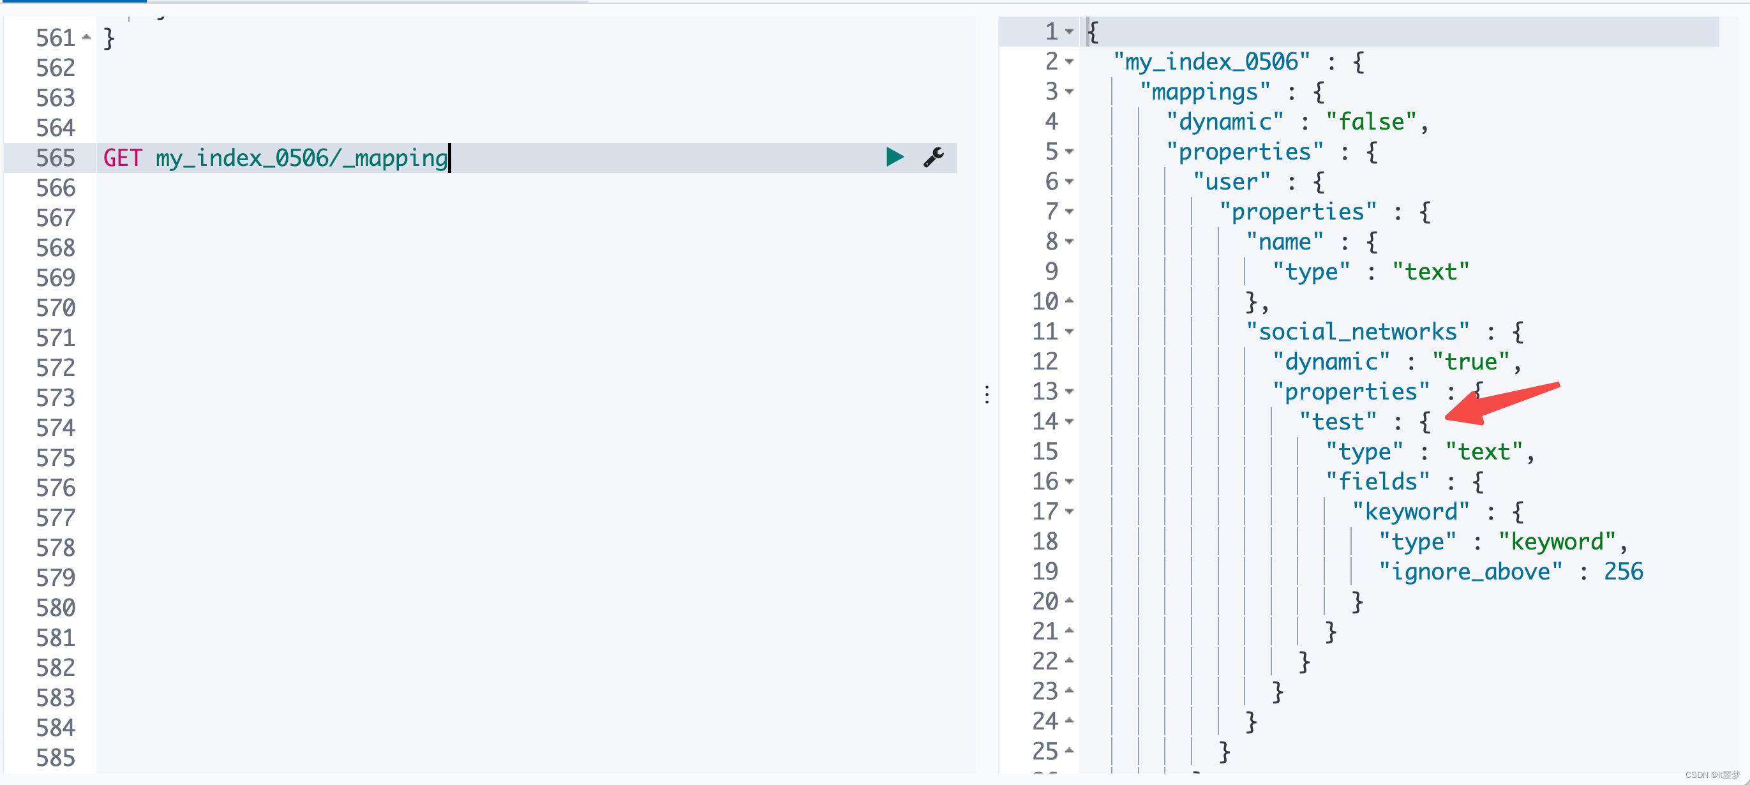
Task: Click the "my_index_0506" key in response
Action: [1211, 62]
